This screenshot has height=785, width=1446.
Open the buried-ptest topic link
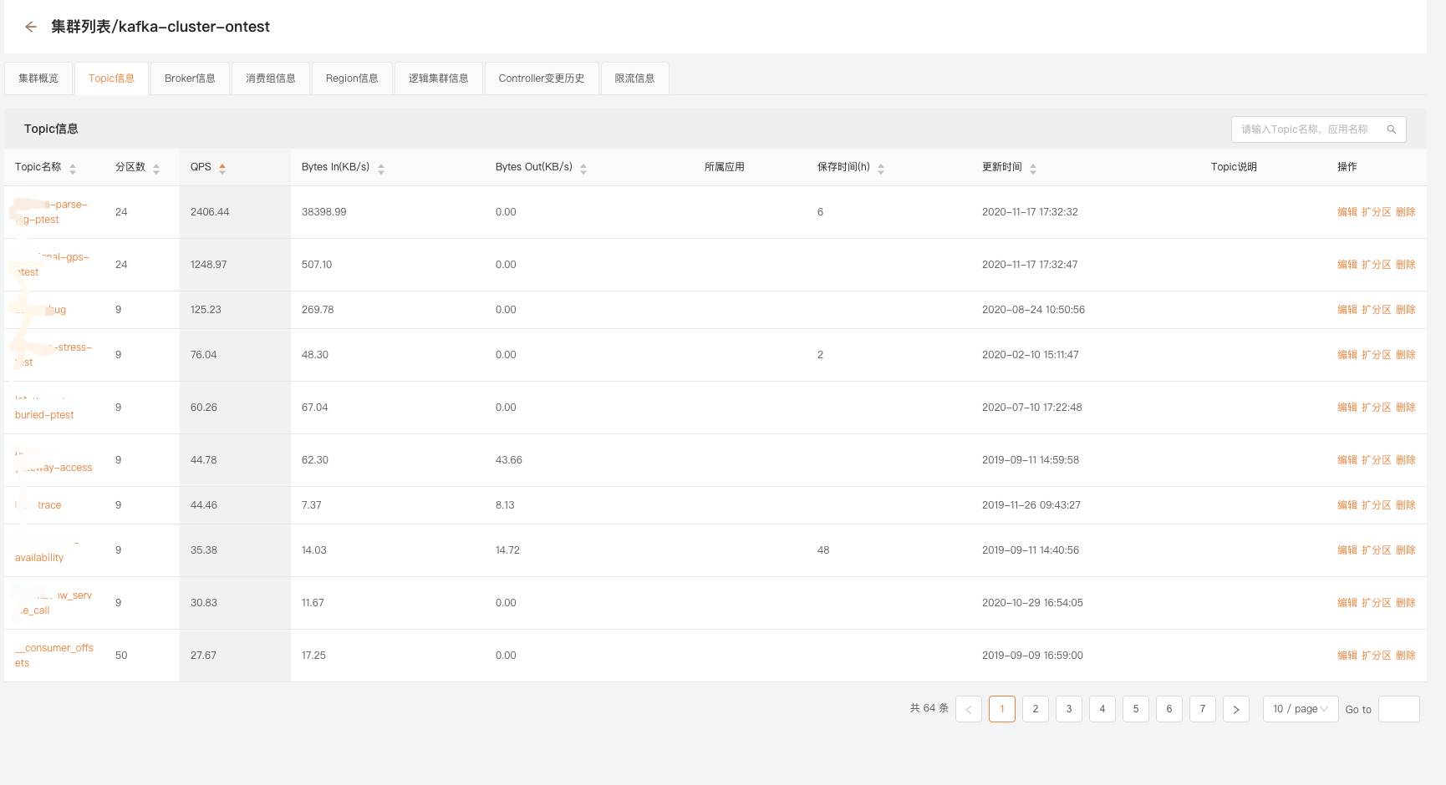coord(44,408)
